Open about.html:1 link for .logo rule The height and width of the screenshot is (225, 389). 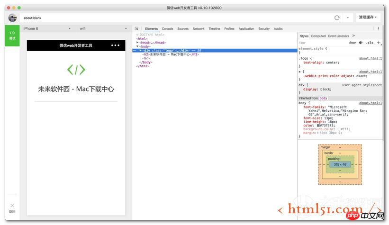(x=370, y=59)
